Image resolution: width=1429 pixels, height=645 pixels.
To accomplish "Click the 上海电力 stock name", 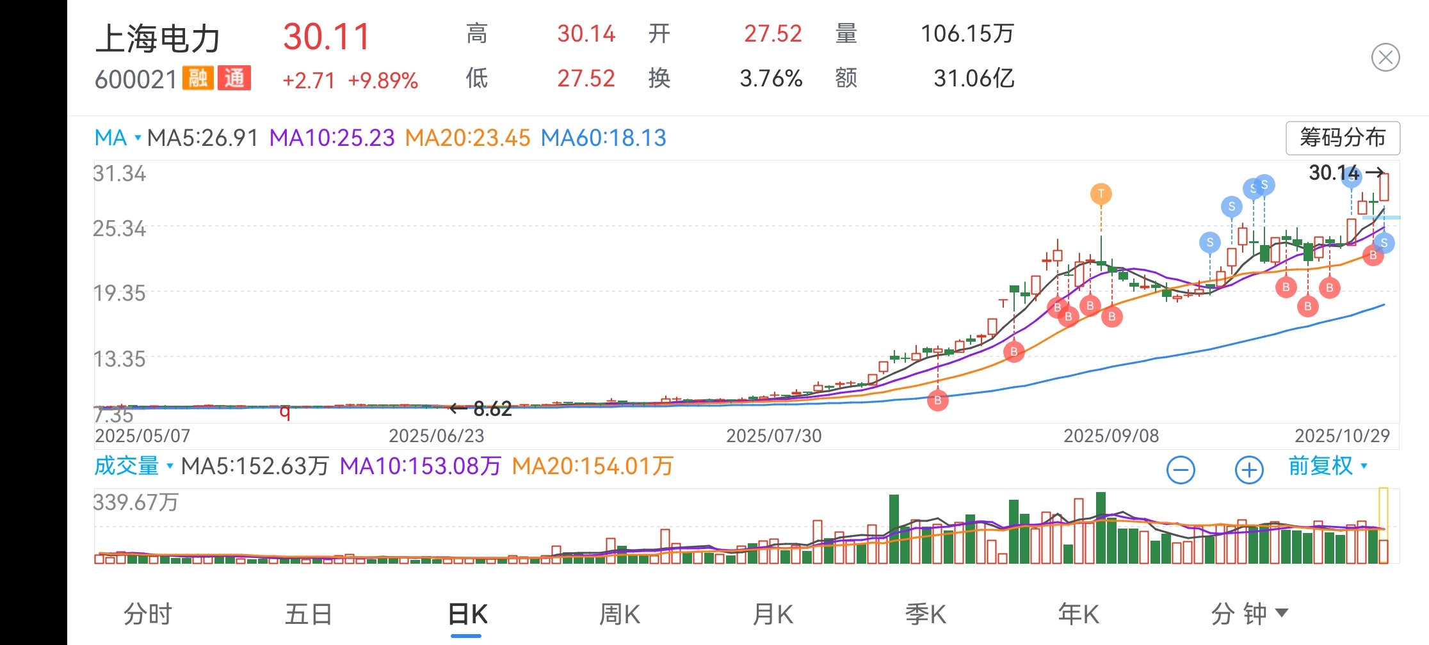I will (x=157, y=38).
